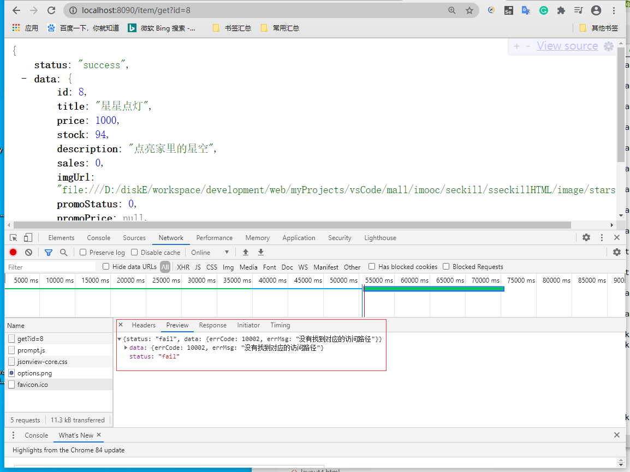Filter requests by Img type
Screen dimensions: 630x472
click(228, 267)
